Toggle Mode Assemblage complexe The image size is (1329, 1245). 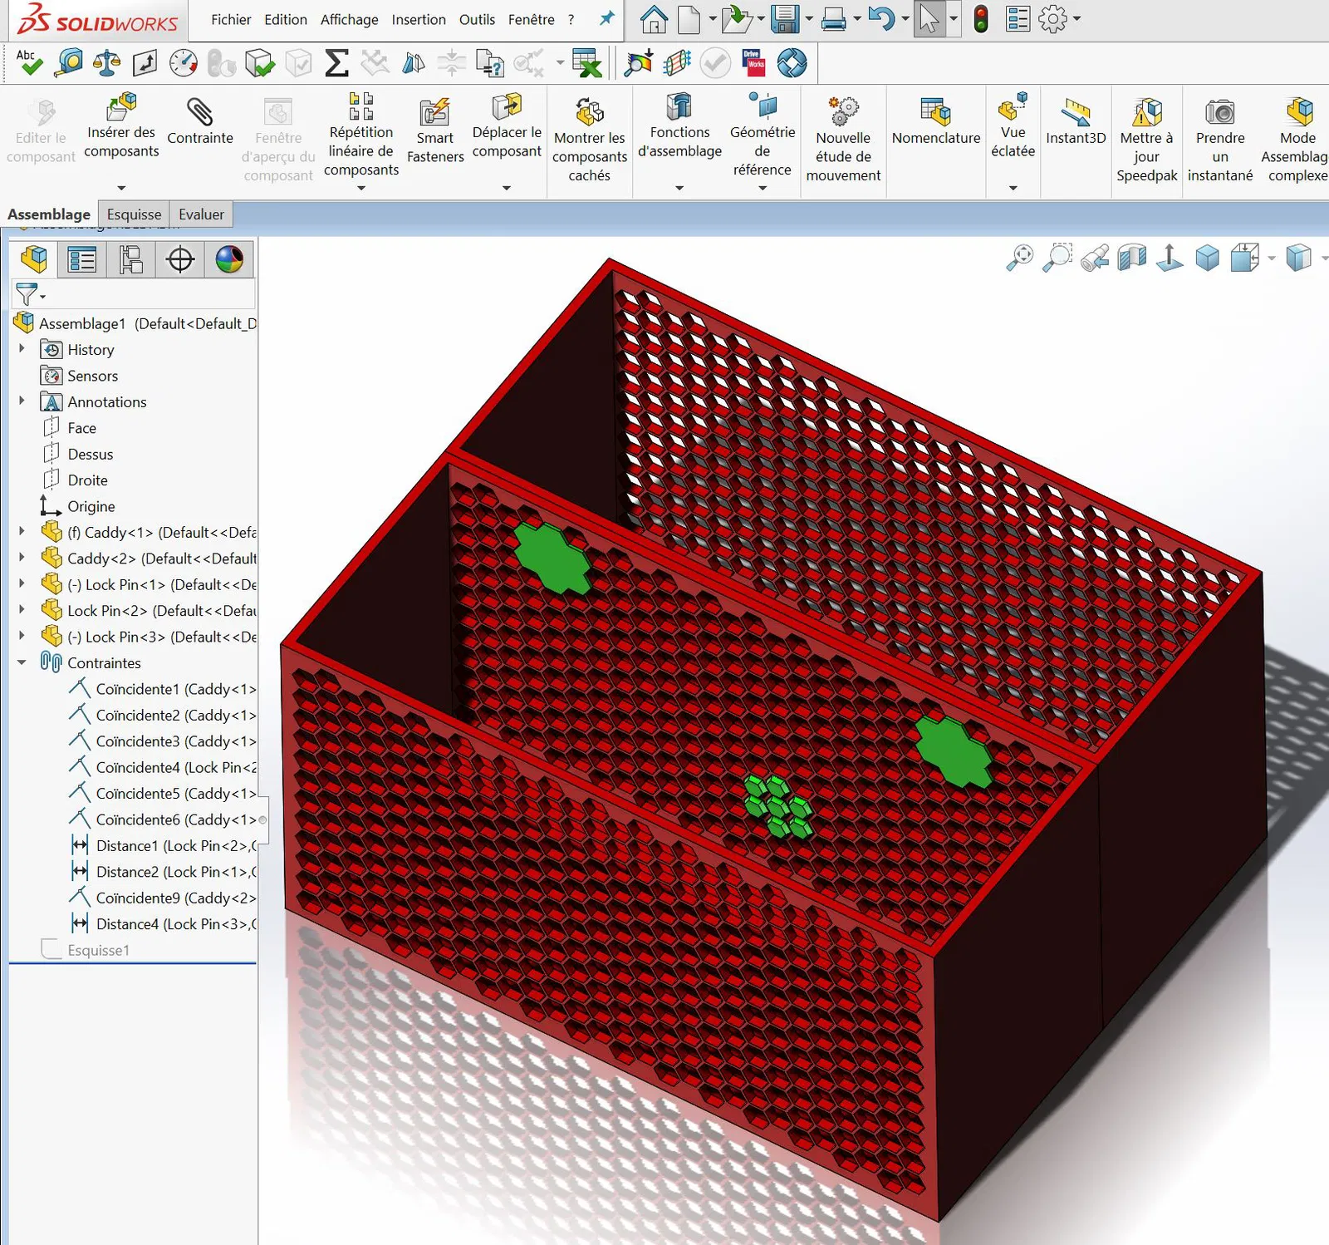pyautogui.click(x=1297, y=140)
